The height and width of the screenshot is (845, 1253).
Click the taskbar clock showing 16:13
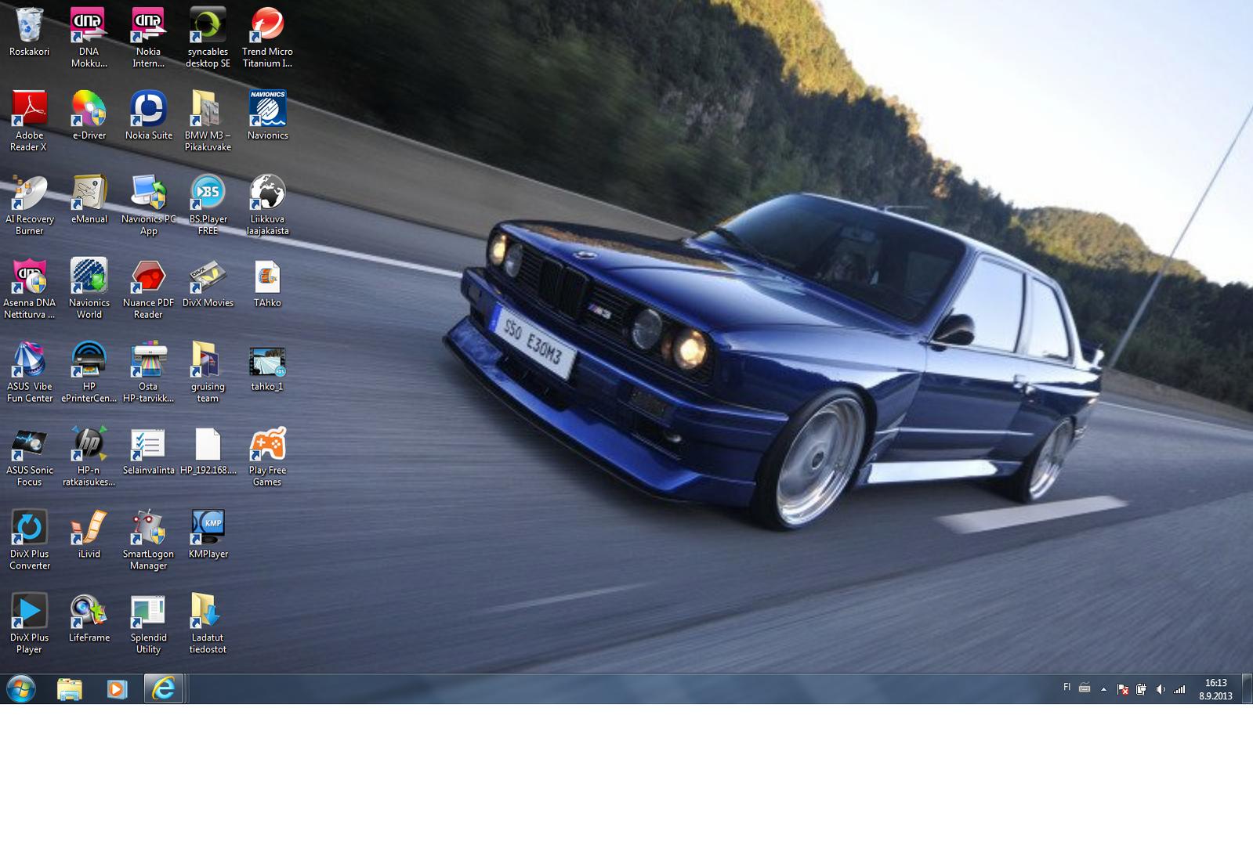pyautogui.click(x=1215, y=689)
